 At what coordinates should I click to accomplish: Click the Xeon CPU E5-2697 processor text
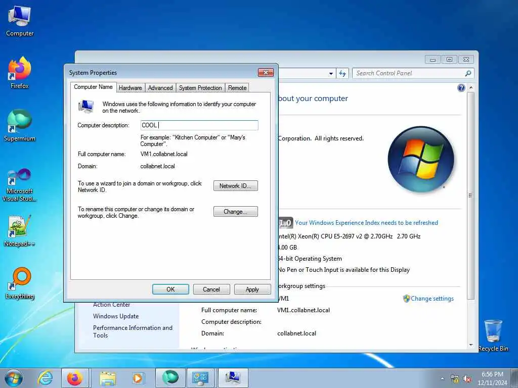pos(350,236)
